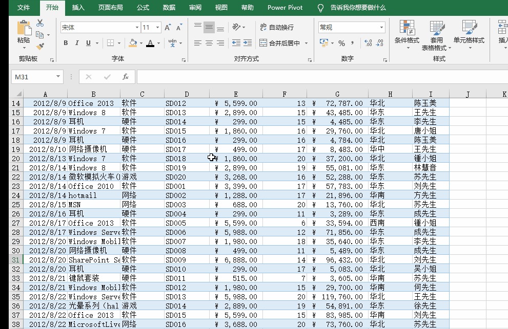The height and width of the screenshot is (329, 508).
Task: Open the 常规 number format dropdown
Action: [x=382, y=27]
